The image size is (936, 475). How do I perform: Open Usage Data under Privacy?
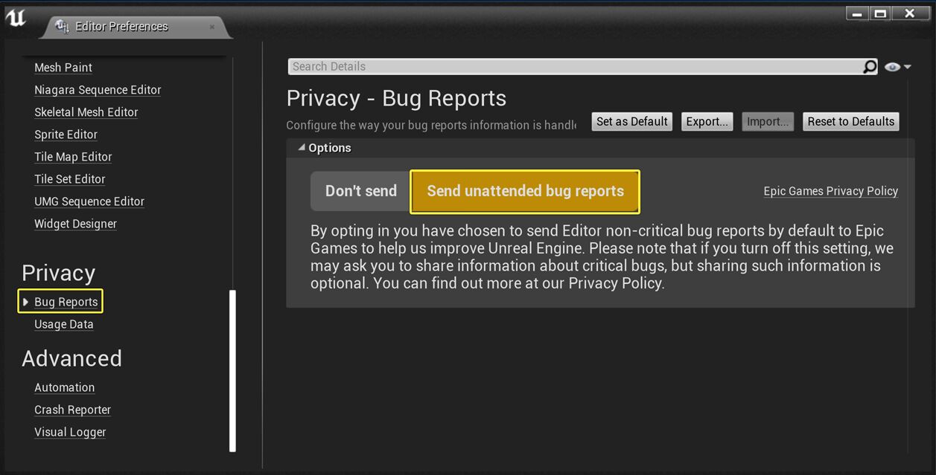(x=63, y=324)
